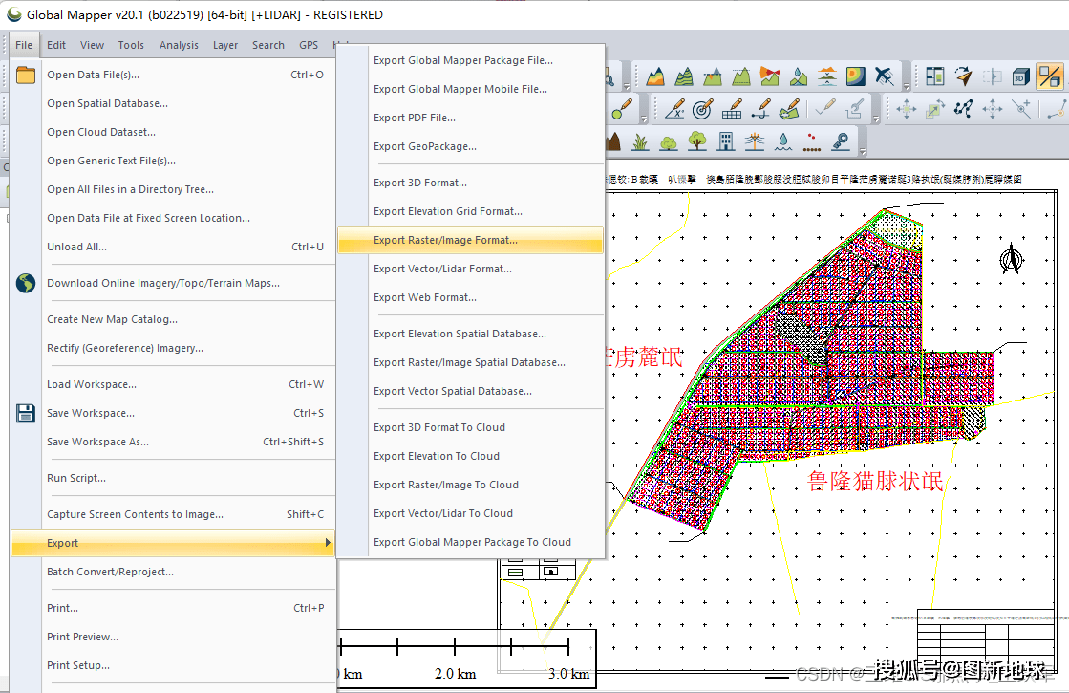Choose Batch Convert/Reproject
Screen dimensions: 1069x693
coord(110,572)
